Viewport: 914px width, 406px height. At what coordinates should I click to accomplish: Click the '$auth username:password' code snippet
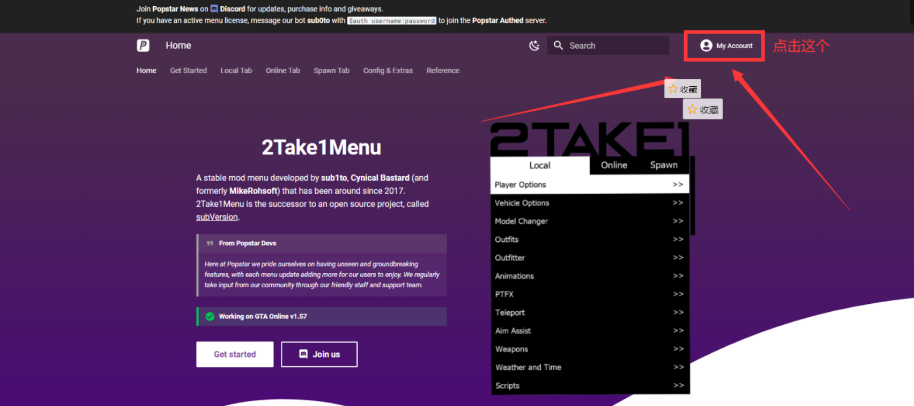pyautogui.click(x=391, y=20)
